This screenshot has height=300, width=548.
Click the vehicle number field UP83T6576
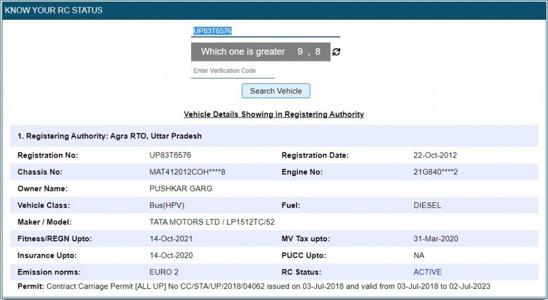pyautogui.click(x=265, y=31)
